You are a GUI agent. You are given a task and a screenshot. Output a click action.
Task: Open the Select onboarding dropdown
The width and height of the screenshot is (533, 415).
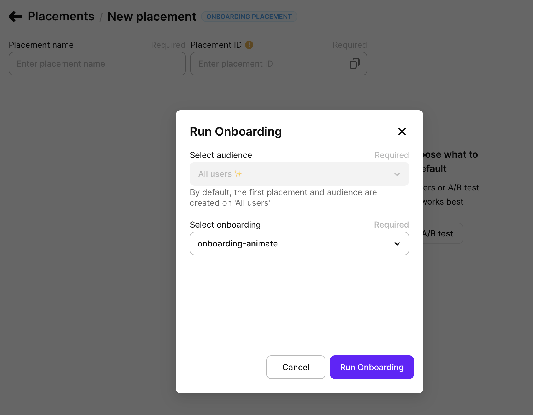pyautogui.click(x=299, y=243)
